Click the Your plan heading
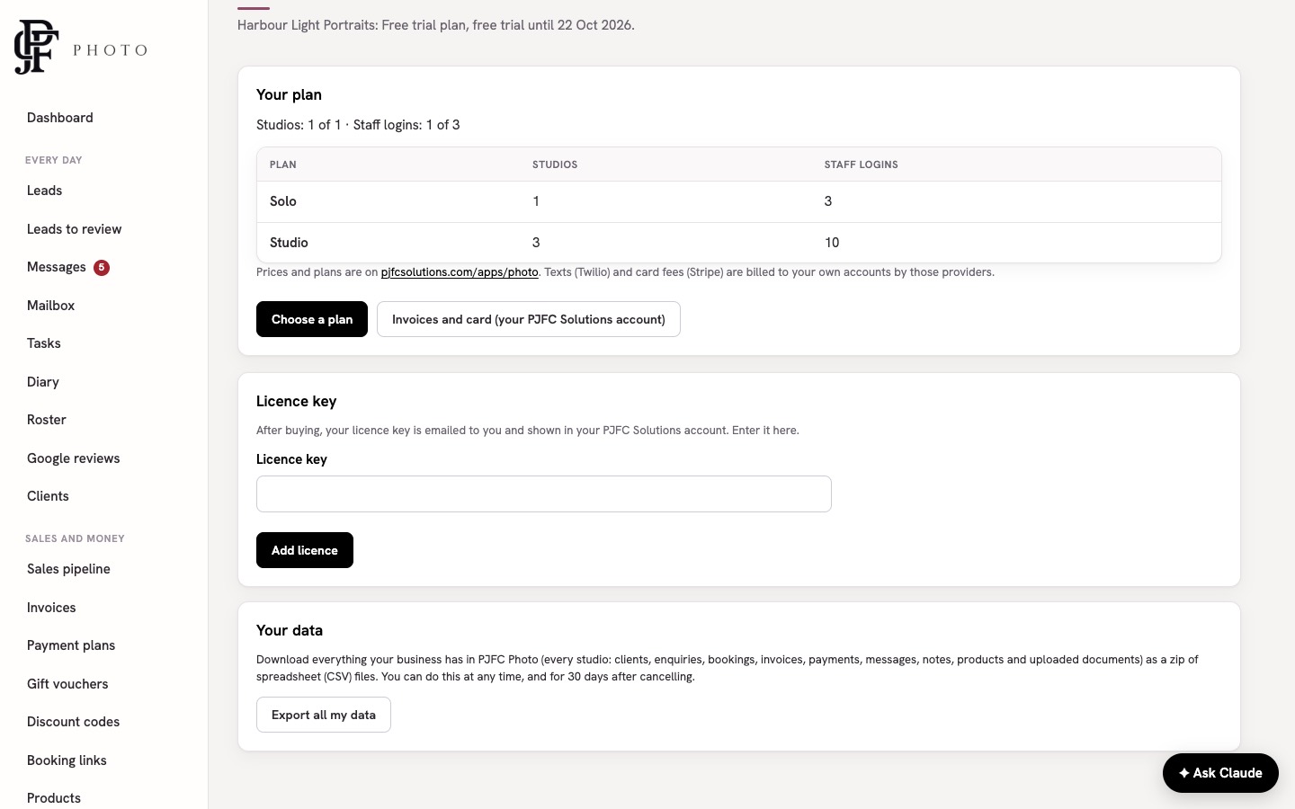The height and width of the screenshot is (809, 1295). pos(289,94)
